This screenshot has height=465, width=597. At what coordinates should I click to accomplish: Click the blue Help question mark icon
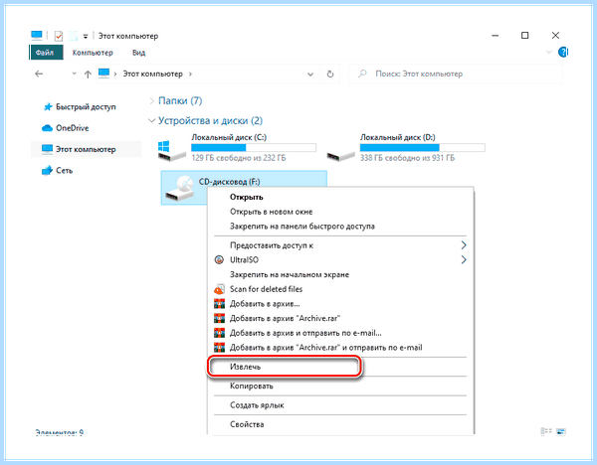tap(563, 52)
